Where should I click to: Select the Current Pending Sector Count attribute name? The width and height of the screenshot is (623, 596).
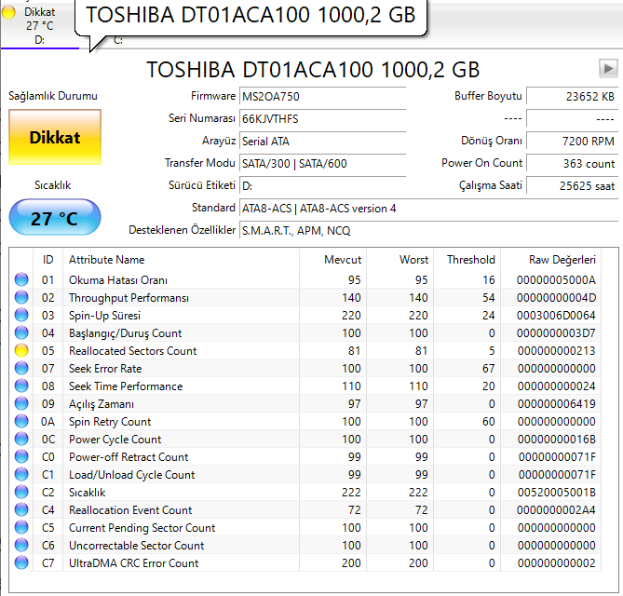(142, 528)
